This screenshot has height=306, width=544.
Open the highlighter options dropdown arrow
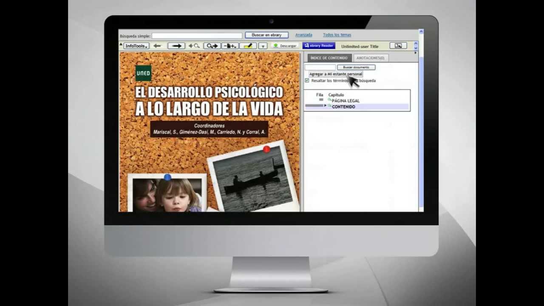click(x=263, y=46)
